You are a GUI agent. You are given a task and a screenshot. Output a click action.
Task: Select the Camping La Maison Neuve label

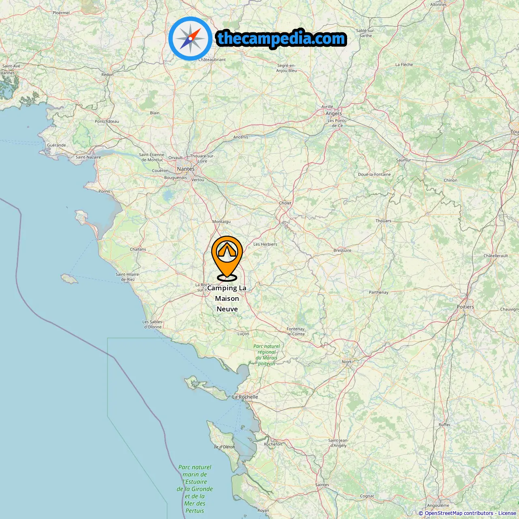[x=227, y=298]
